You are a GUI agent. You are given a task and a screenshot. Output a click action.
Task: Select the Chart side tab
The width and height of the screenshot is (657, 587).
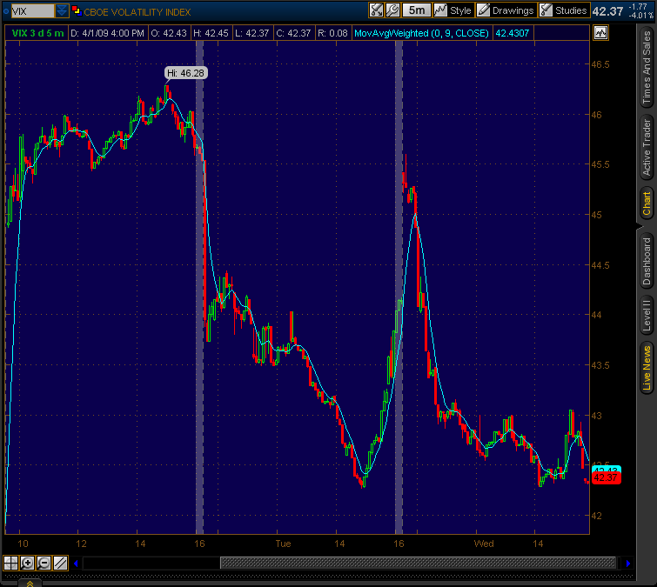point(646,203)
